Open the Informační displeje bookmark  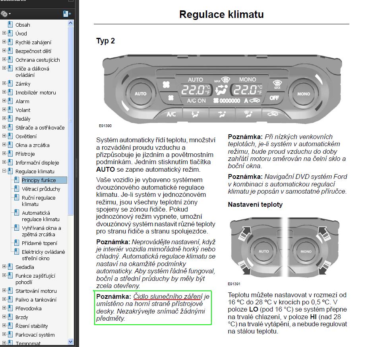click(x=37, y=163)
